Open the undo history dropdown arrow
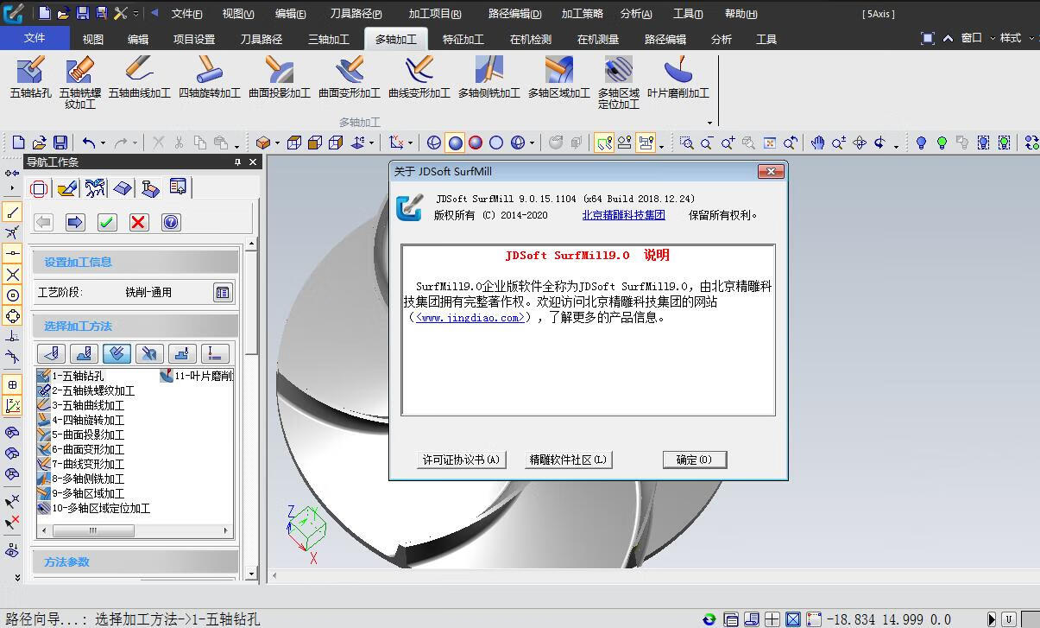Viewport: 1040px width, 628px height. point(102,143)
